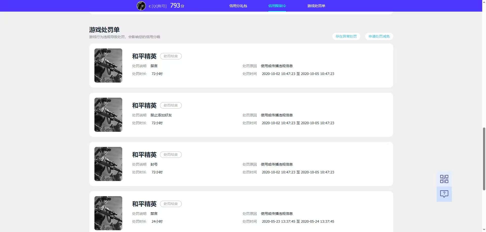The width and height of the screenshot is (486, 232).
Task: Open the game thumbnail of the 24-hour 禁言 card
Action: 108,213
